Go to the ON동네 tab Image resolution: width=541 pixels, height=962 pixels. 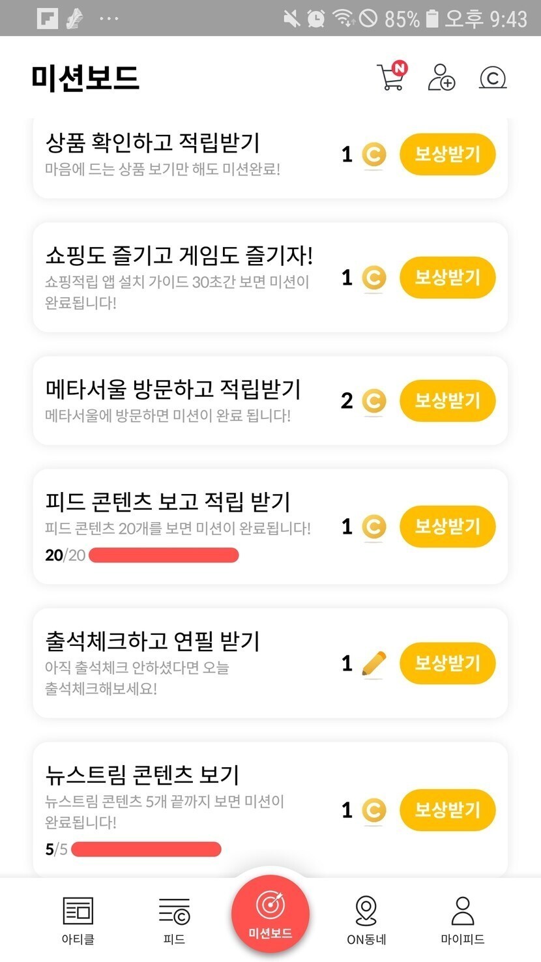point(366,920)
